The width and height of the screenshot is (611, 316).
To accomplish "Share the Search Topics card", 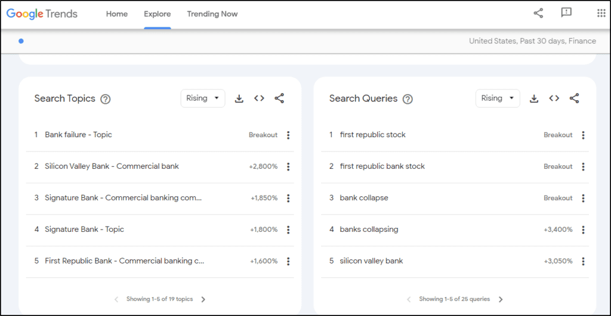I will (279, 98).
